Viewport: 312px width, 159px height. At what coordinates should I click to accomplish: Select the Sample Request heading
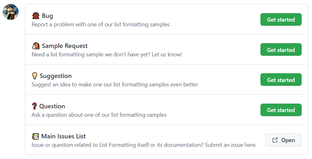[65, 46]
